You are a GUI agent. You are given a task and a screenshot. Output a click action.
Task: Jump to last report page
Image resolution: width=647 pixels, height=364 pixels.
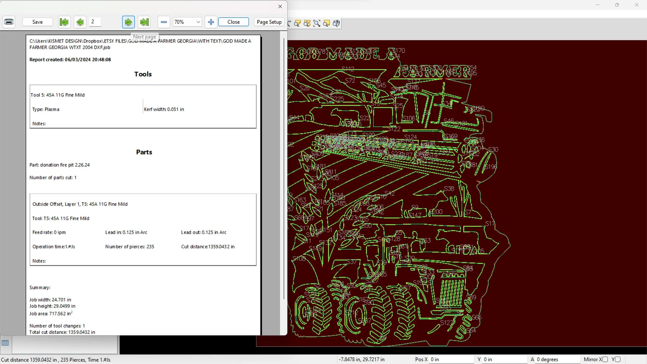point(144,22)
